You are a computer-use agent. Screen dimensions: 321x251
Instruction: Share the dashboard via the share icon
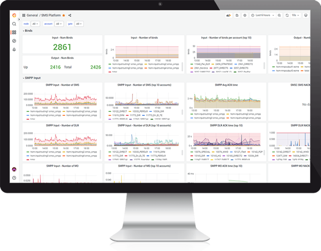(70, 15)
